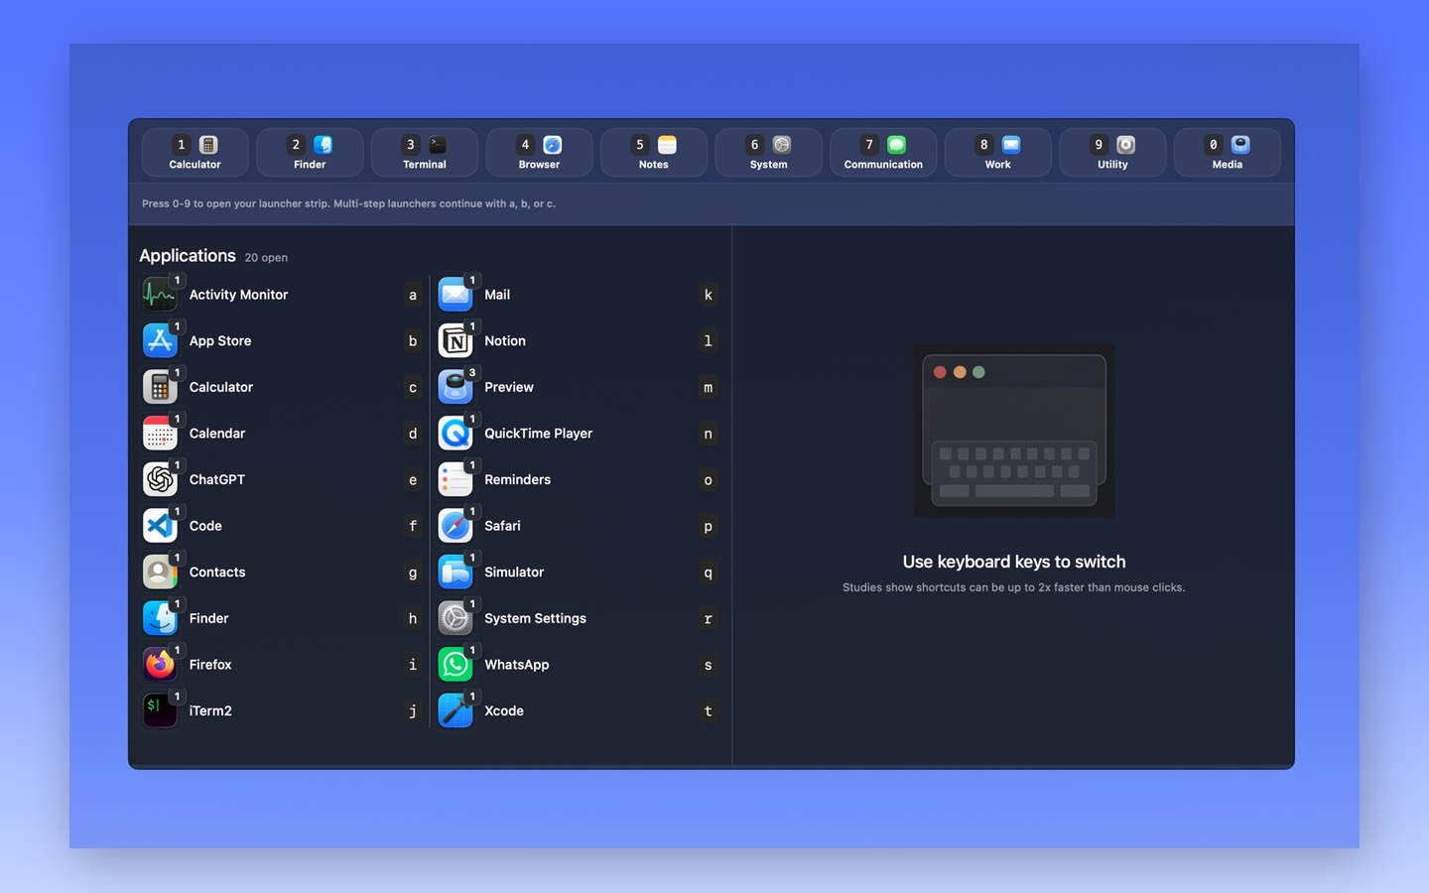Click the ChatGPT app icon
Image resolution: width=1429 pixels, height=893 pixels.
pos(160,479)
